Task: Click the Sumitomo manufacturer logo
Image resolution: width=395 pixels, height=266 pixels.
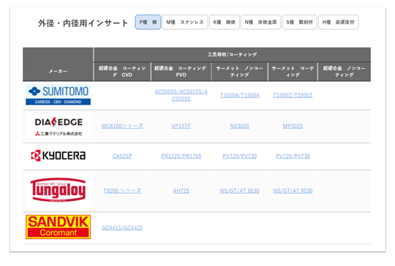Action: (x=59, y=95)
